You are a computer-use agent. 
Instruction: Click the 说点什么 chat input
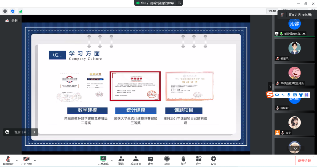pyautogui.click(x=21, y=132)
